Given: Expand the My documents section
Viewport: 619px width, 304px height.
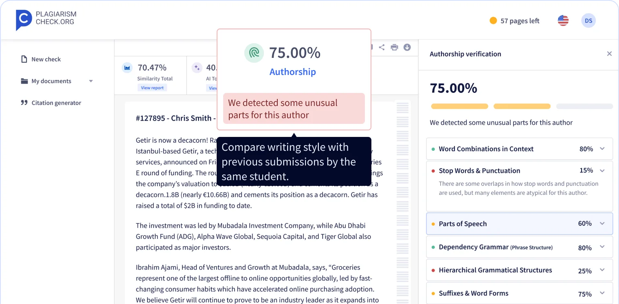Looking at the screenshot, I should click(90, 81).
